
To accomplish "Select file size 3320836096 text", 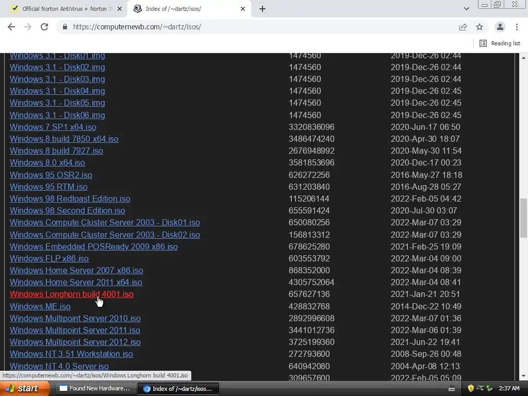I will click(311, 127).
